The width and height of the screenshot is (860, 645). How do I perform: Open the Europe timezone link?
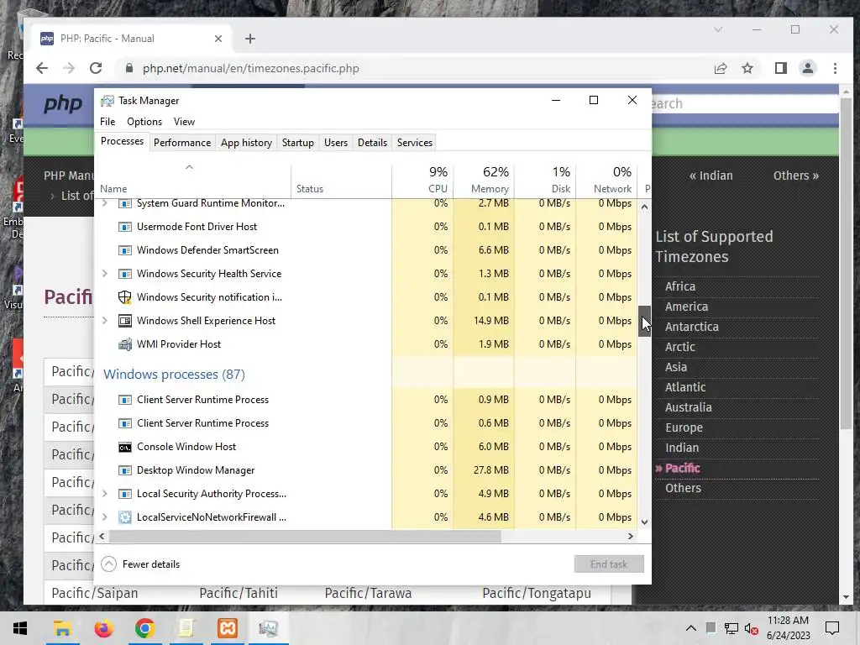684,427
